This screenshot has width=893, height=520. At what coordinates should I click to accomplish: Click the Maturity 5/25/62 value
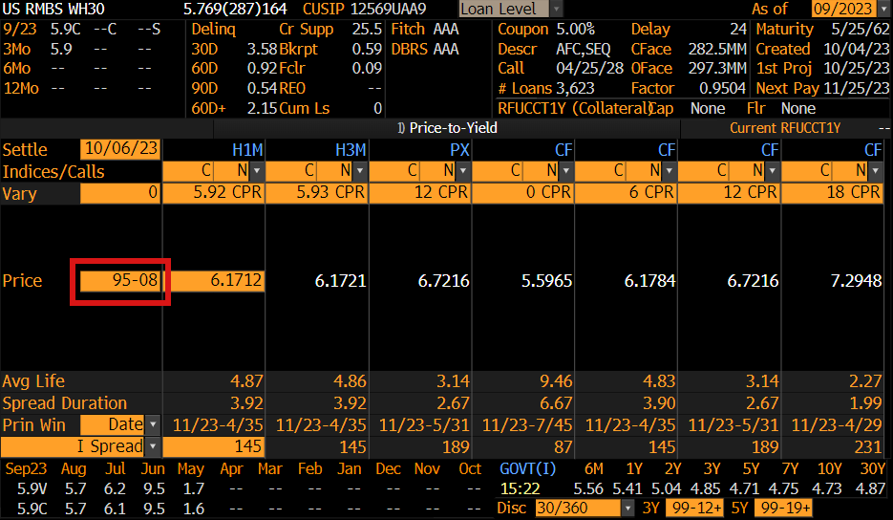(860, 29)
